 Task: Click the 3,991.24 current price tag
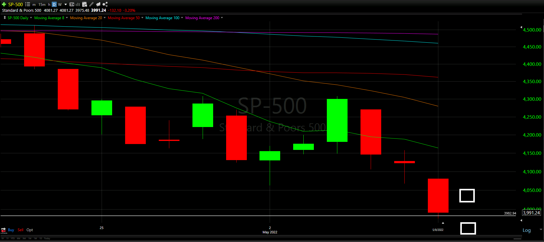[531, 213]
